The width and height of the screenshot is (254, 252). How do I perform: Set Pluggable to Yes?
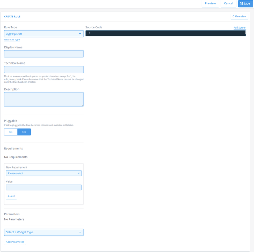(x=24, y=132)
